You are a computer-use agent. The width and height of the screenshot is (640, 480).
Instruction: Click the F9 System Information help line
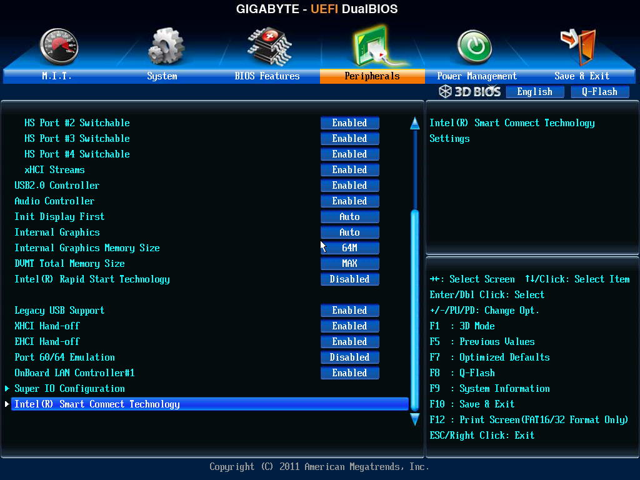[x=490, y=389]
